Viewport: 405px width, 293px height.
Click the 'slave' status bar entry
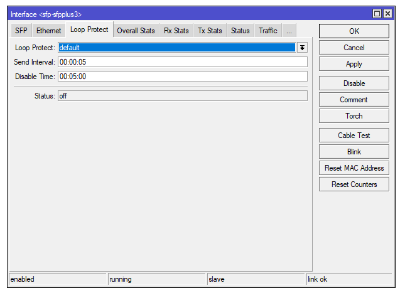click(256, 279)
